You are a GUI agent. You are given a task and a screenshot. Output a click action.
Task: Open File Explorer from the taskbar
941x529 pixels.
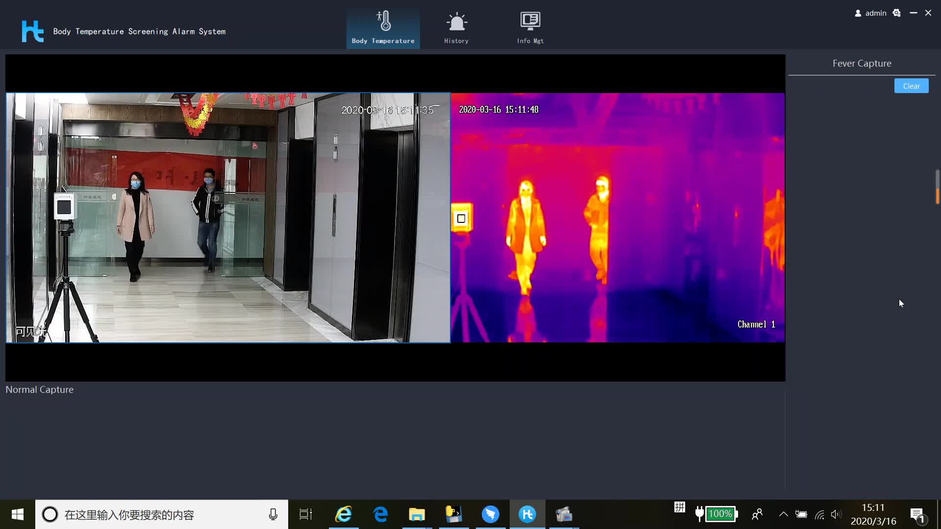pyautogui.click(x=417, y=514)
